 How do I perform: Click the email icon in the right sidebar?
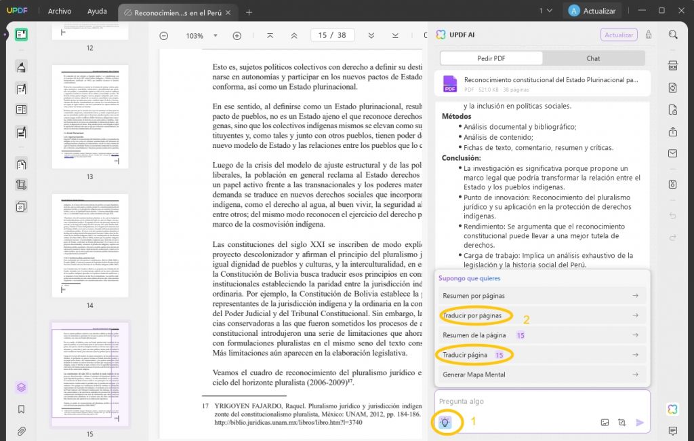[x=672, y=153]
